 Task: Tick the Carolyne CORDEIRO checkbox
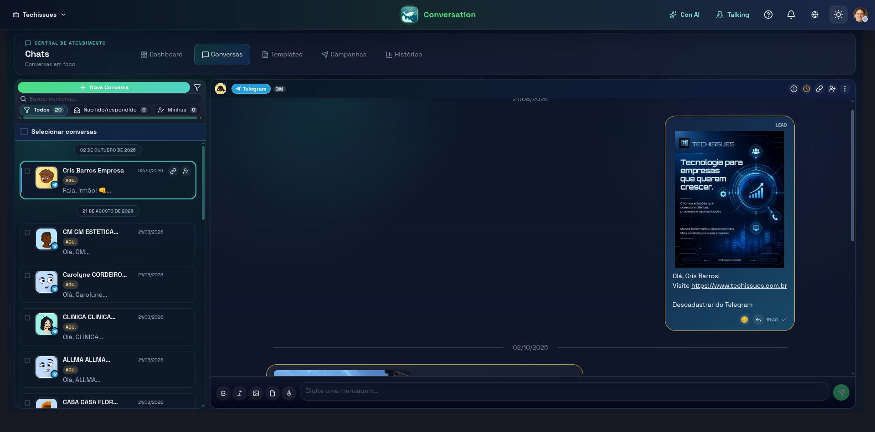point(27,275)
